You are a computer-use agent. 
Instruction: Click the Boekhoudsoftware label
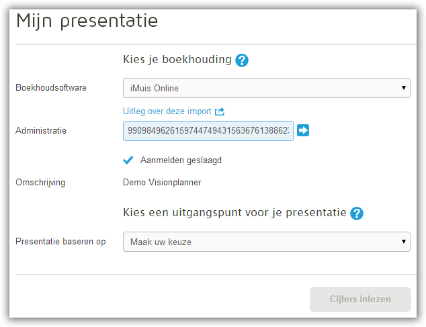51,88
